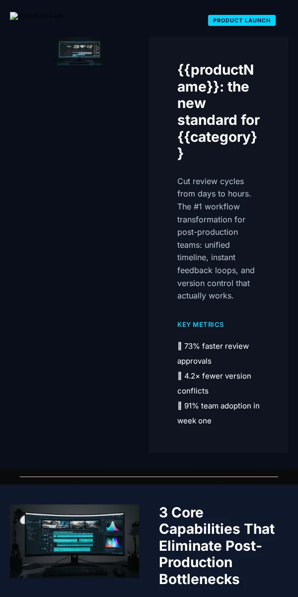
Task: Select the {{category}} placeholder in the headline
Action: 218,145
